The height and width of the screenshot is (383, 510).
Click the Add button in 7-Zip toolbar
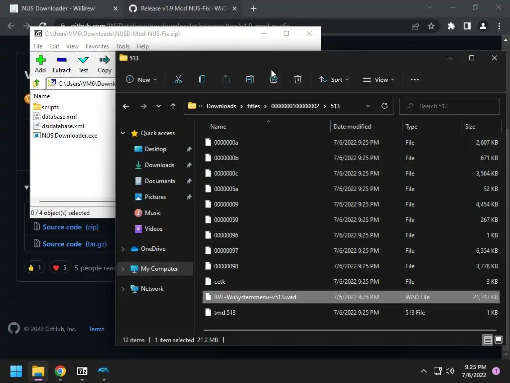pyautogui.click(x=40, y=64)
